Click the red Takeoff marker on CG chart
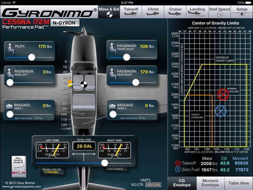 223,95
